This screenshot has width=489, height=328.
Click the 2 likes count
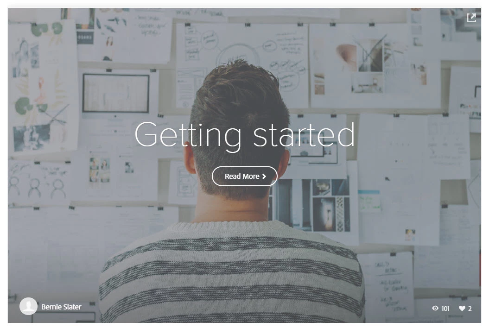click(470, 309)
